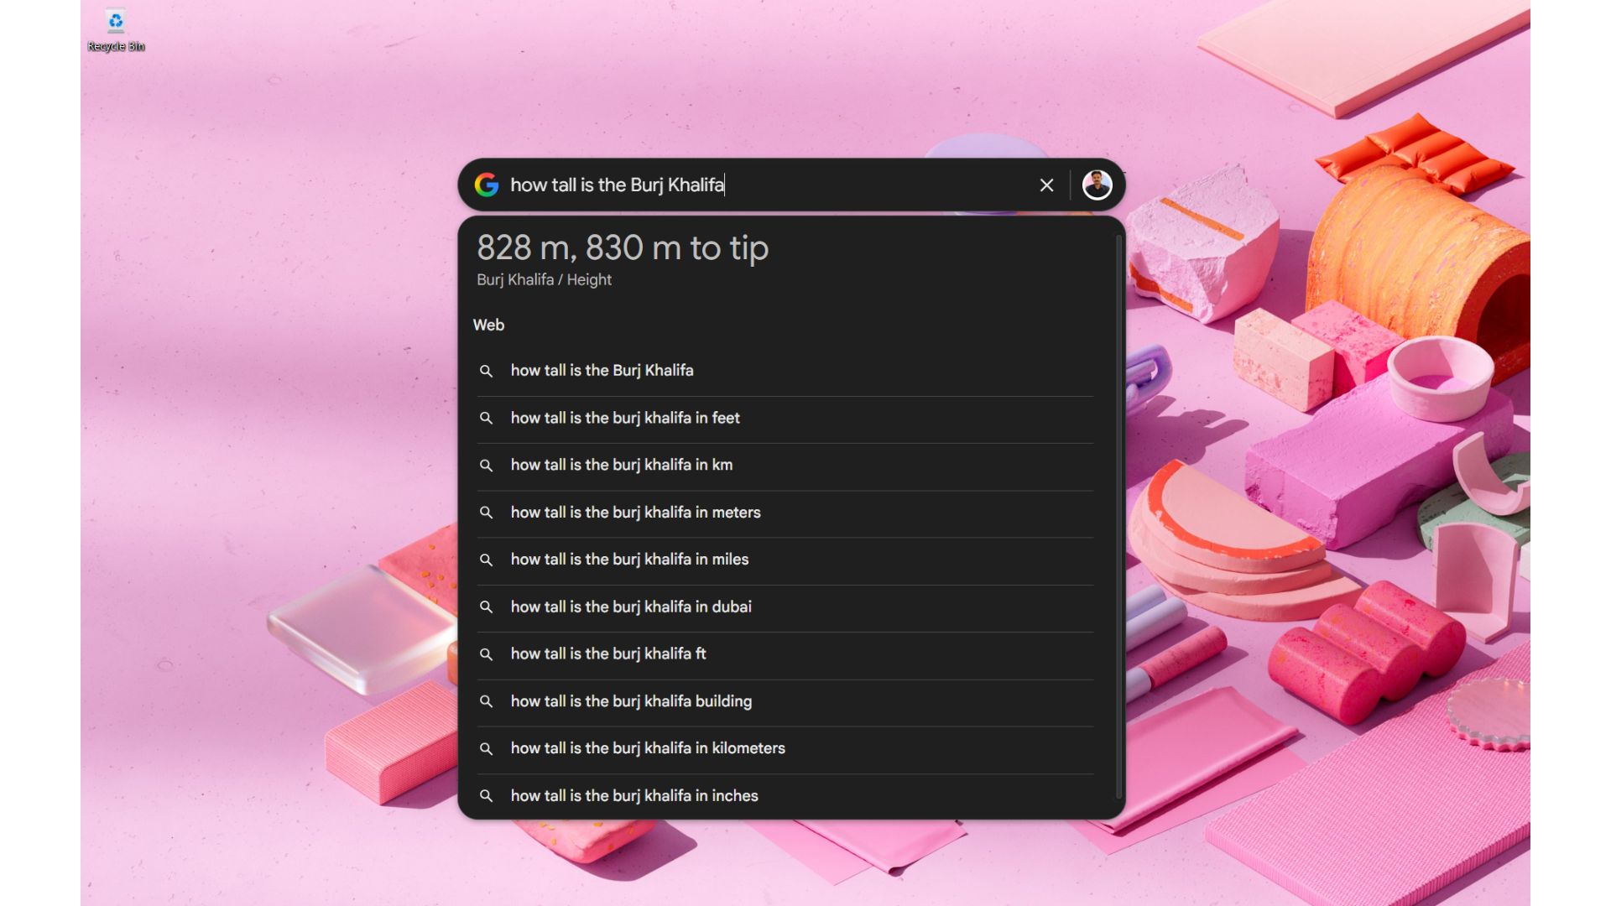Click magnifier icon beside 'in inches' suggestion

486,795
